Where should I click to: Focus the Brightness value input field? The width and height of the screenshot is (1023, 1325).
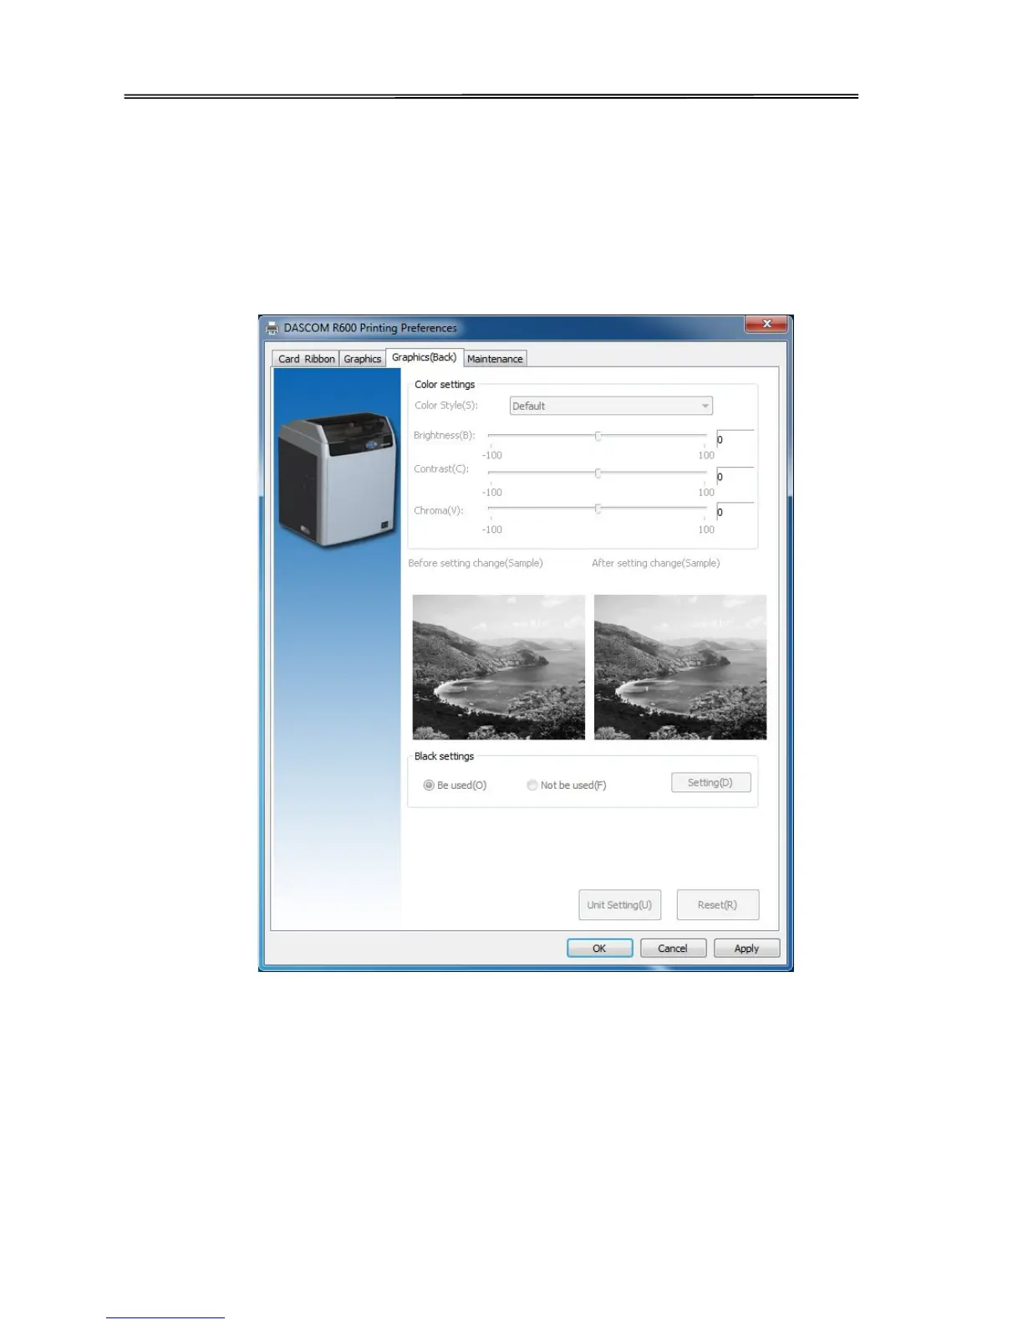pos(735,439)
